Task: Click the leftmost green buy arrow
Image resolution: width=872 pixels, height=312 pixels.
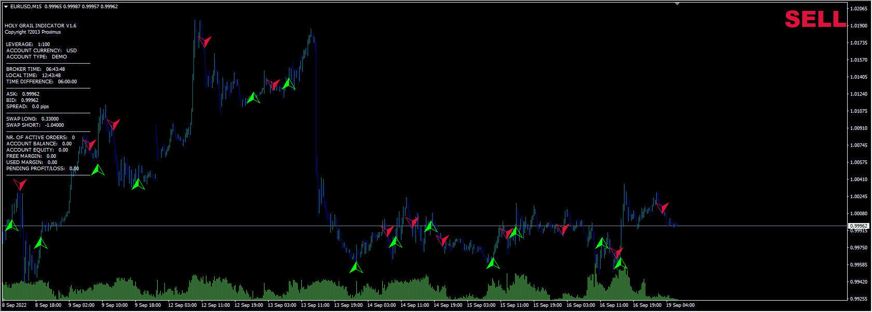Action: pyautogui.click(x=11, y=226)
